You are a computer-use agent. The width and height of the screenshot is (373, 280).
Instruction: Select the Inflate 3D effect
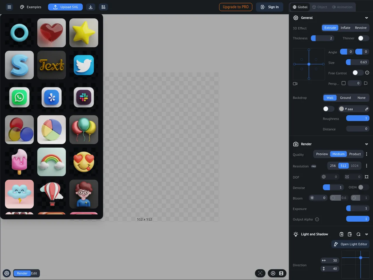point(345,28)
